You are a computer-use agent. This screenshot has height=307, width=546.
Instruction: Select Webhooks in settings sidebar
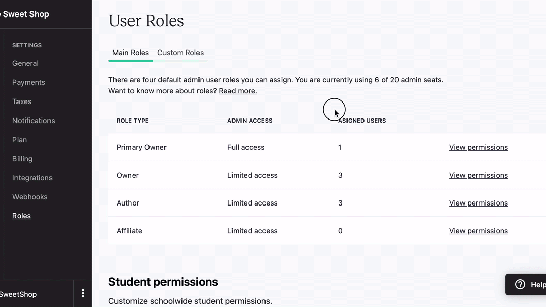coord(30,197)
